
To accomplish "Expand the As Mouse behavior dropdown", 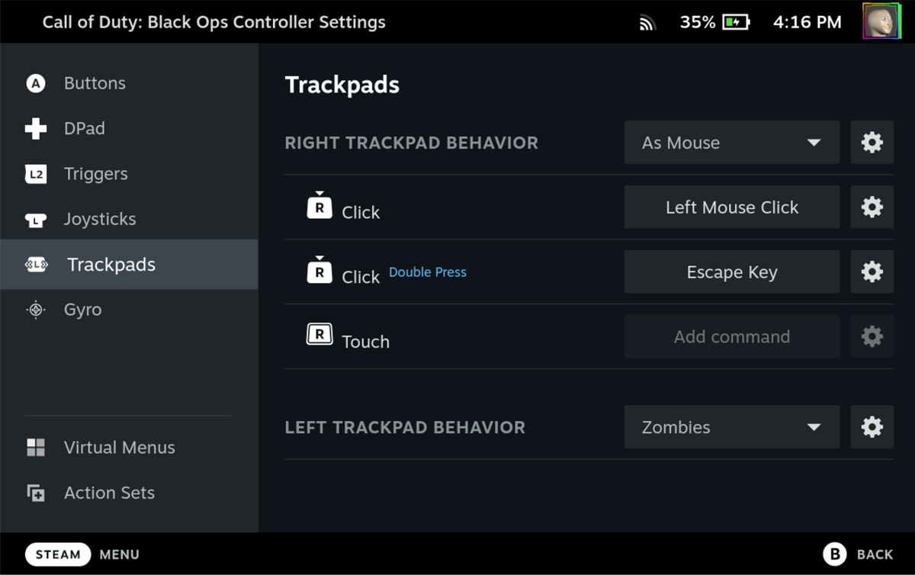I will (x=731, y=143).
